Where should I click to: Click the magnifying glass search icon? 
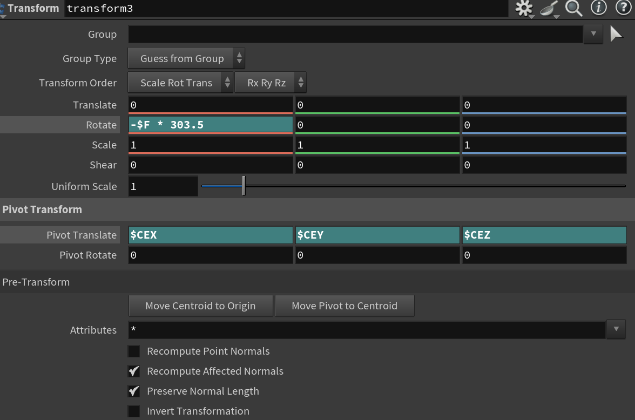coord(573,8)
